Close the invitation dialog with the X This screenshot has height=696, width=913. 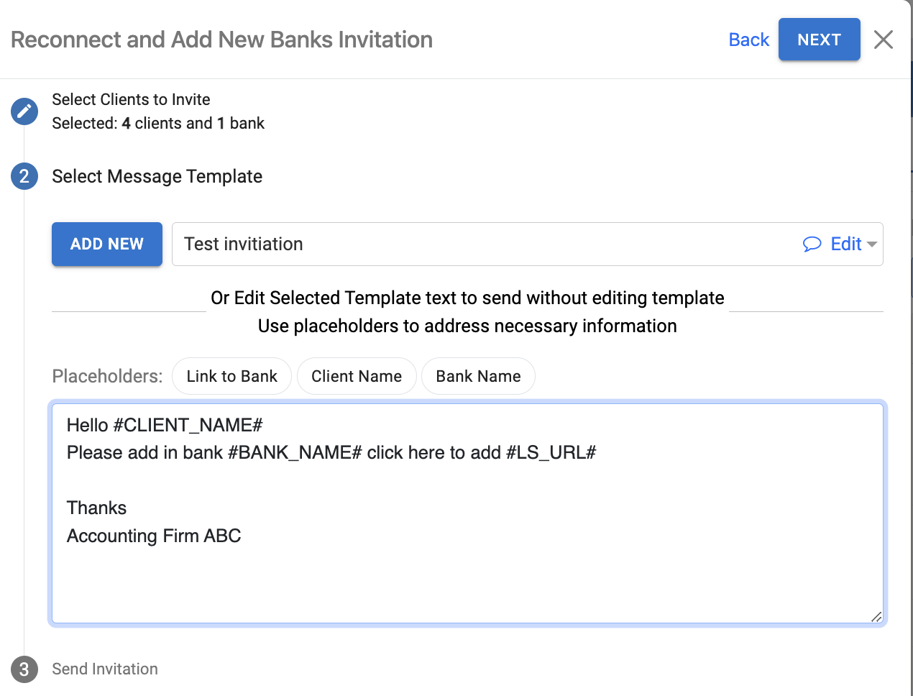(884, 40)
